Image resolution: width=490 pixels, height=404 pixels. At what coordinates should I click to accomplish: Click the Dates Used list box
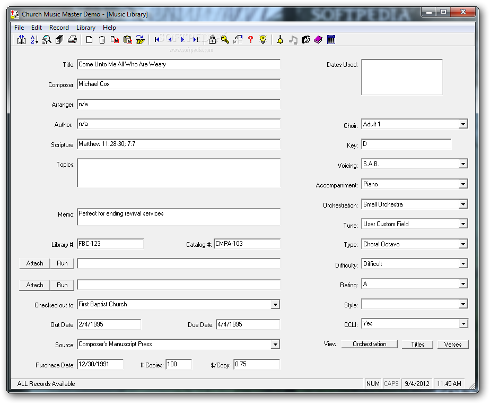point(402,77)
